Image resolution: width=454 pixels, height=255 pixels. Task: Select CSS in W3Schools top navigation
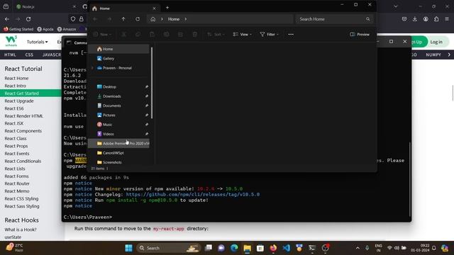(x=29, y=55)
